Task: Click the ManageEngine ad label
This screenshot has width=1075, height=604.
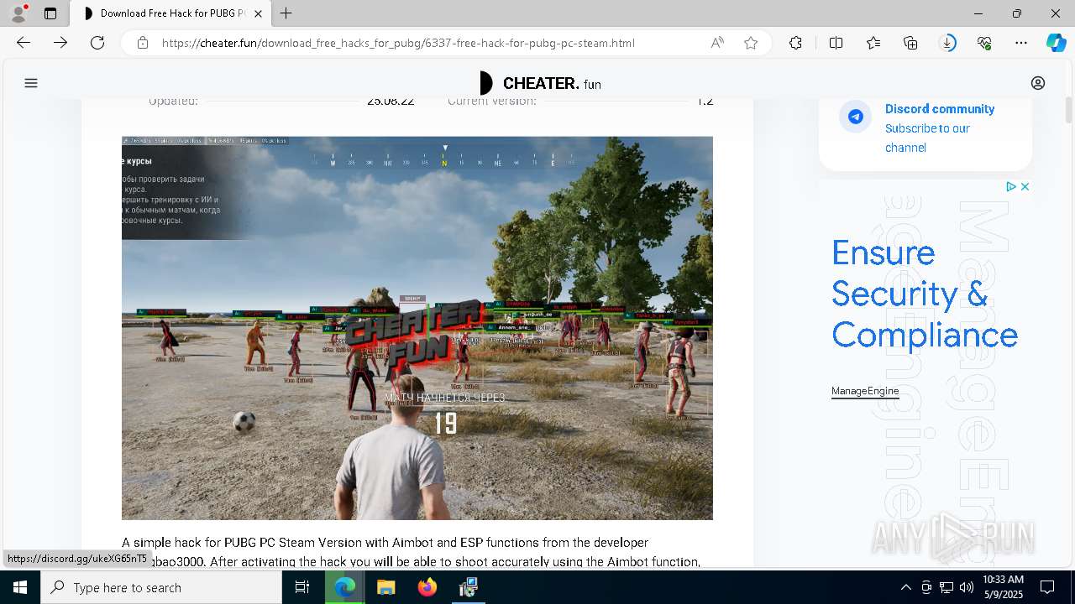Action: 865,391
